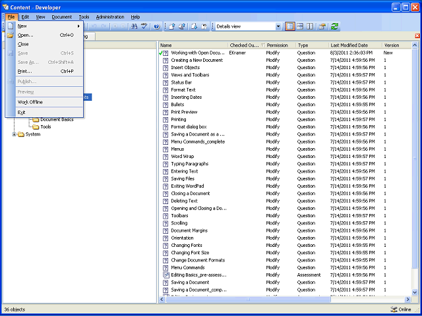
Task: Click the Document Basics folder icon
Action: click(36, 120)
